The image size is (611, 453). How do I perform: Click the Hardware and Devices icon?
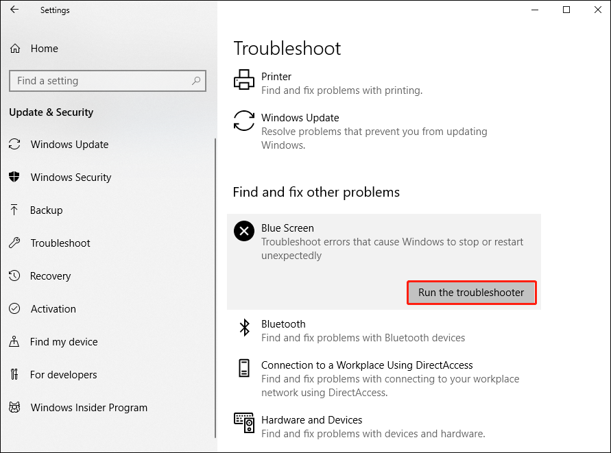[244, 423]
